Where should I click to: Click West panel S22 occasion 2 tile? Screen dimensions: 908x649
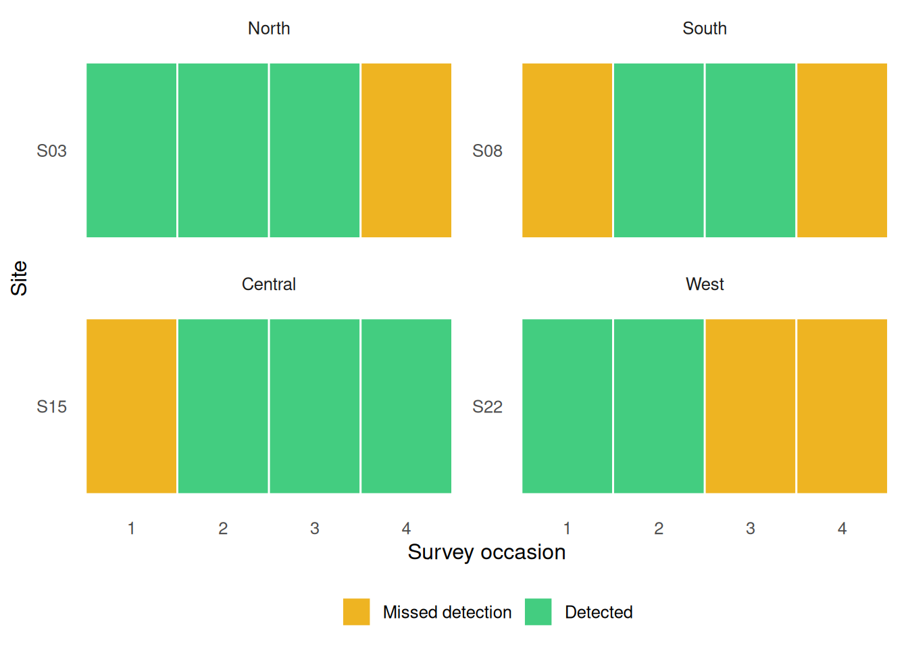point(659,406)
